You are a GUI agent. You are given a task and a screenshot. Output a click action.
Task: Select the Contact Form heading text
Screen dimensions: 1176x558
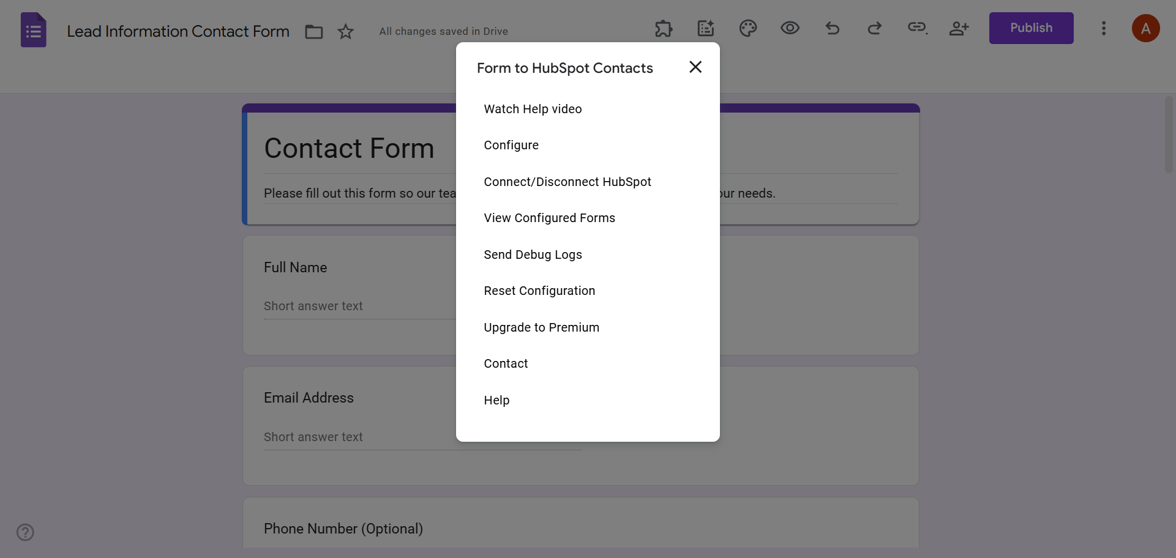point(349,149)
